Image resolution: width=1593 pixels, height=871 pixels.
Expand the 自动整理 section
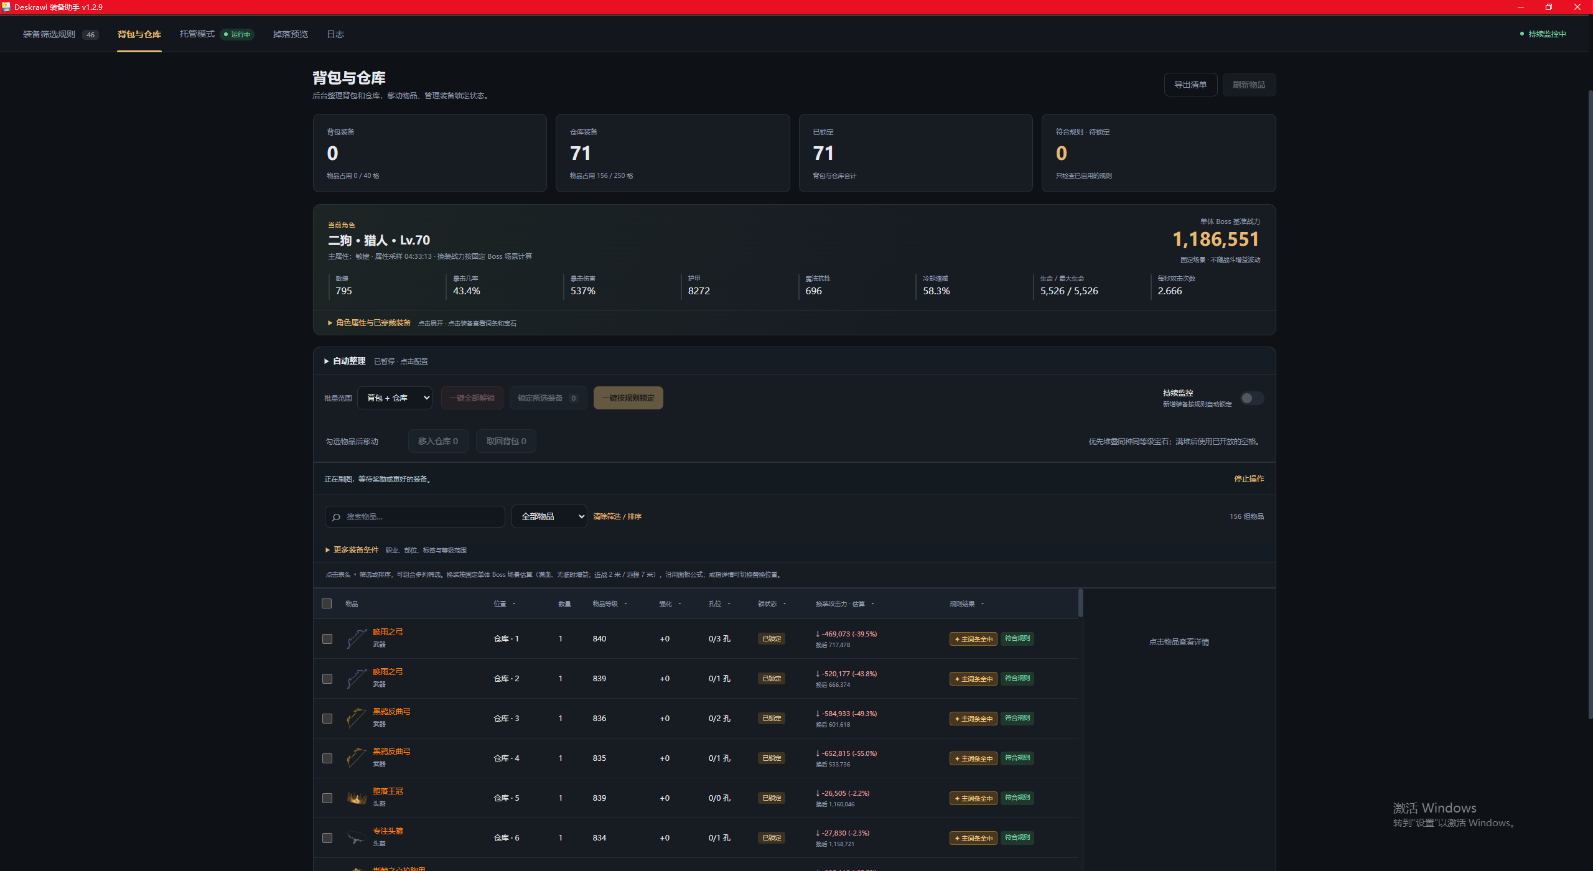pos(345,361)
